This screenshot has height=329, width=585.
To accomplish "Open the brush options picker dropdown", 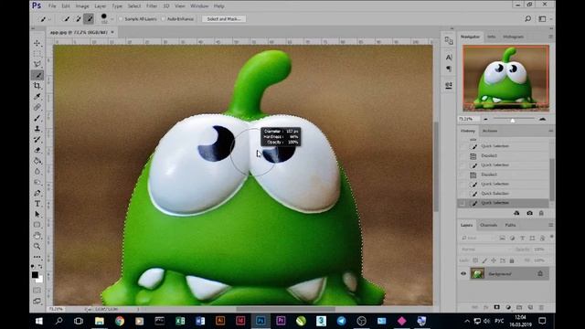I will [x=112, y=19].
